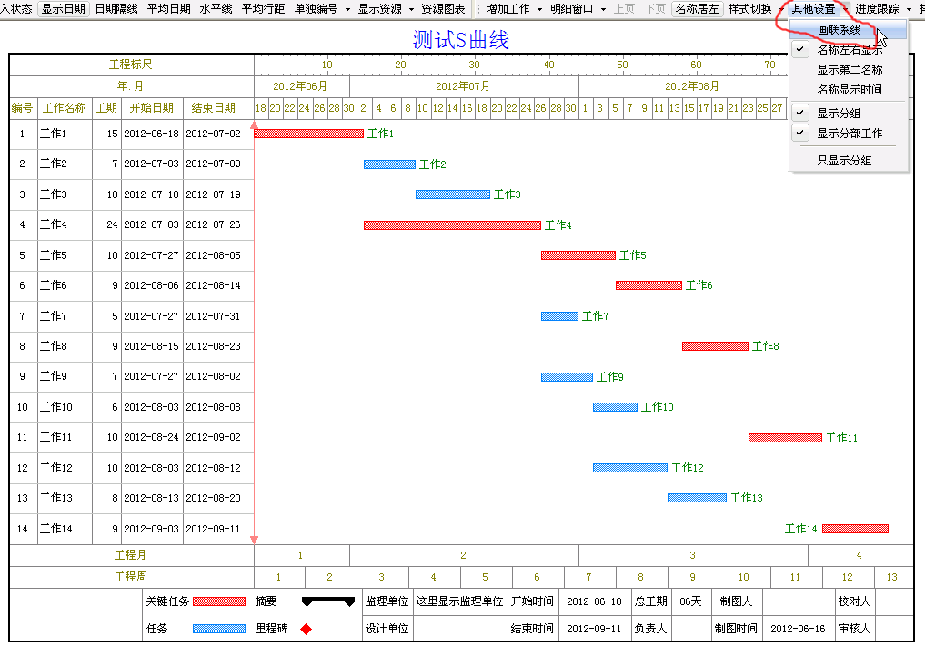Click the black summary bar symbol in the legend
The image size is (925, 646).
pyautogui.click(x=327, y=601)
